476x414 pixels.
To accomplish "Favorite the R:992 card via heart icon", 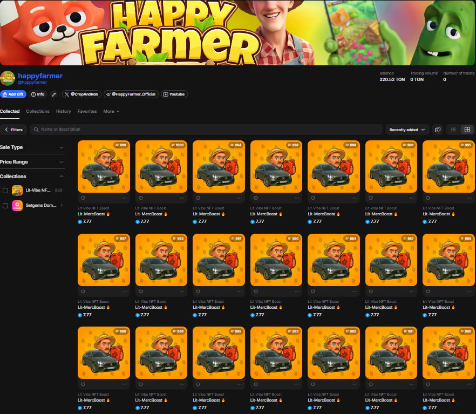I will pyautogui.click(x=256, y=198).
